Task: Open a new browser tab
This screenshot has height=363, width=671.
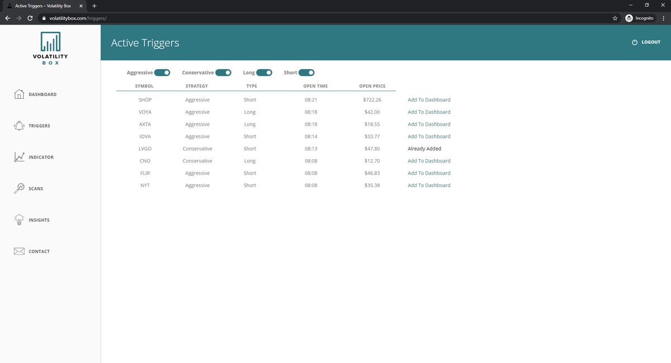Action: [94, 6]
